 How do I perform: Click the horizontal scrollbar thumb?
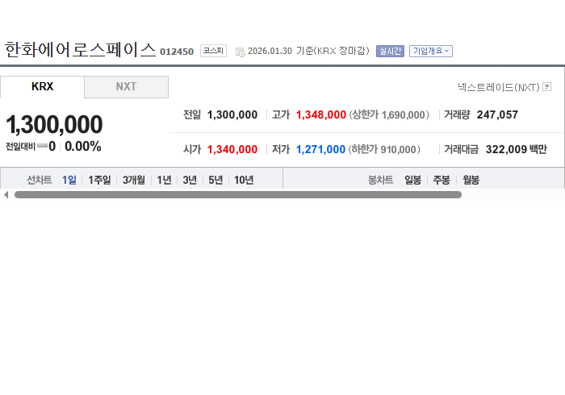[x=238, y=194]
